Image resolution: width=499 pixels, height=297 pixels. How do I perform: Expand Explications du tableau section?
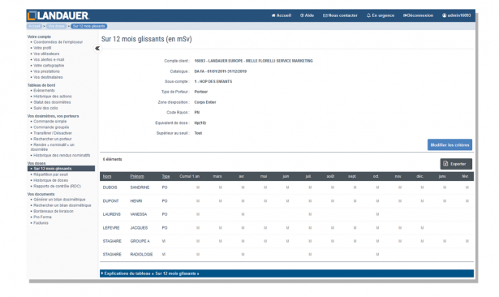pyautogui.click(x=286, y=273)
